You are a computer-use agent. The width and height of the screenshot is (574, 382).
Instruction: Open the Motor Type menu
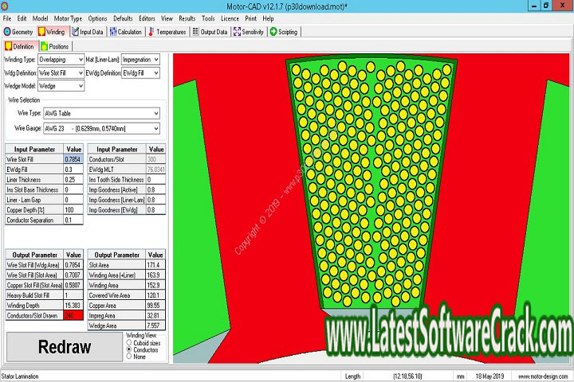coord(68,18)
